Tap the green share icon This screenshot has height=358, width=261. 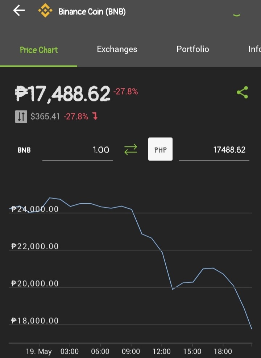pos(242,92)
